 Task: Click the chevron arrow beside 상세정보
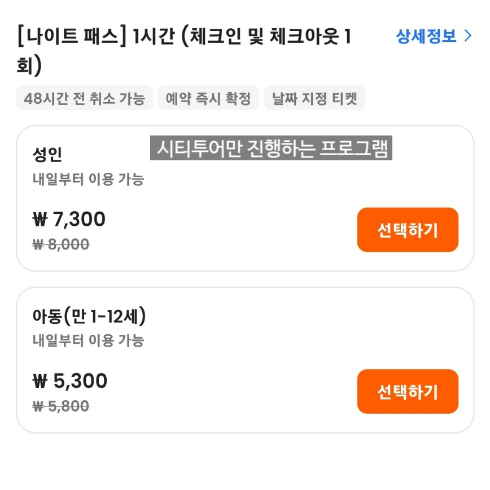coord(467,37)
